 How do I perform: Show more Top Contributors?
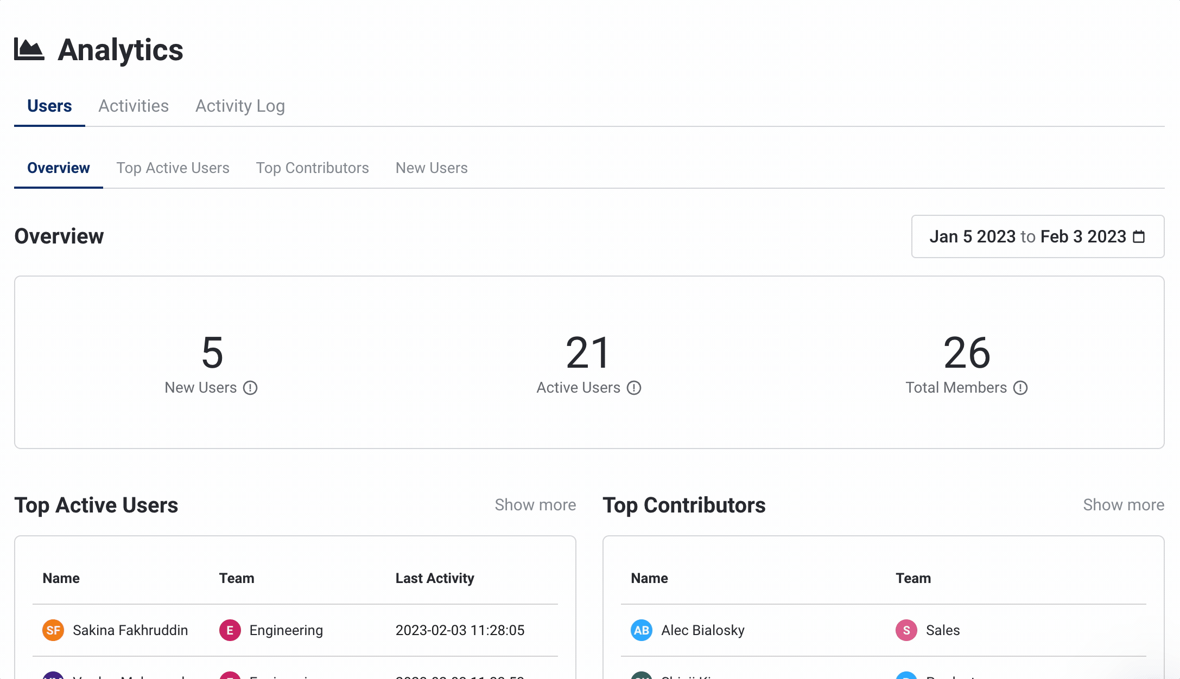click(x=1124, y=505)
